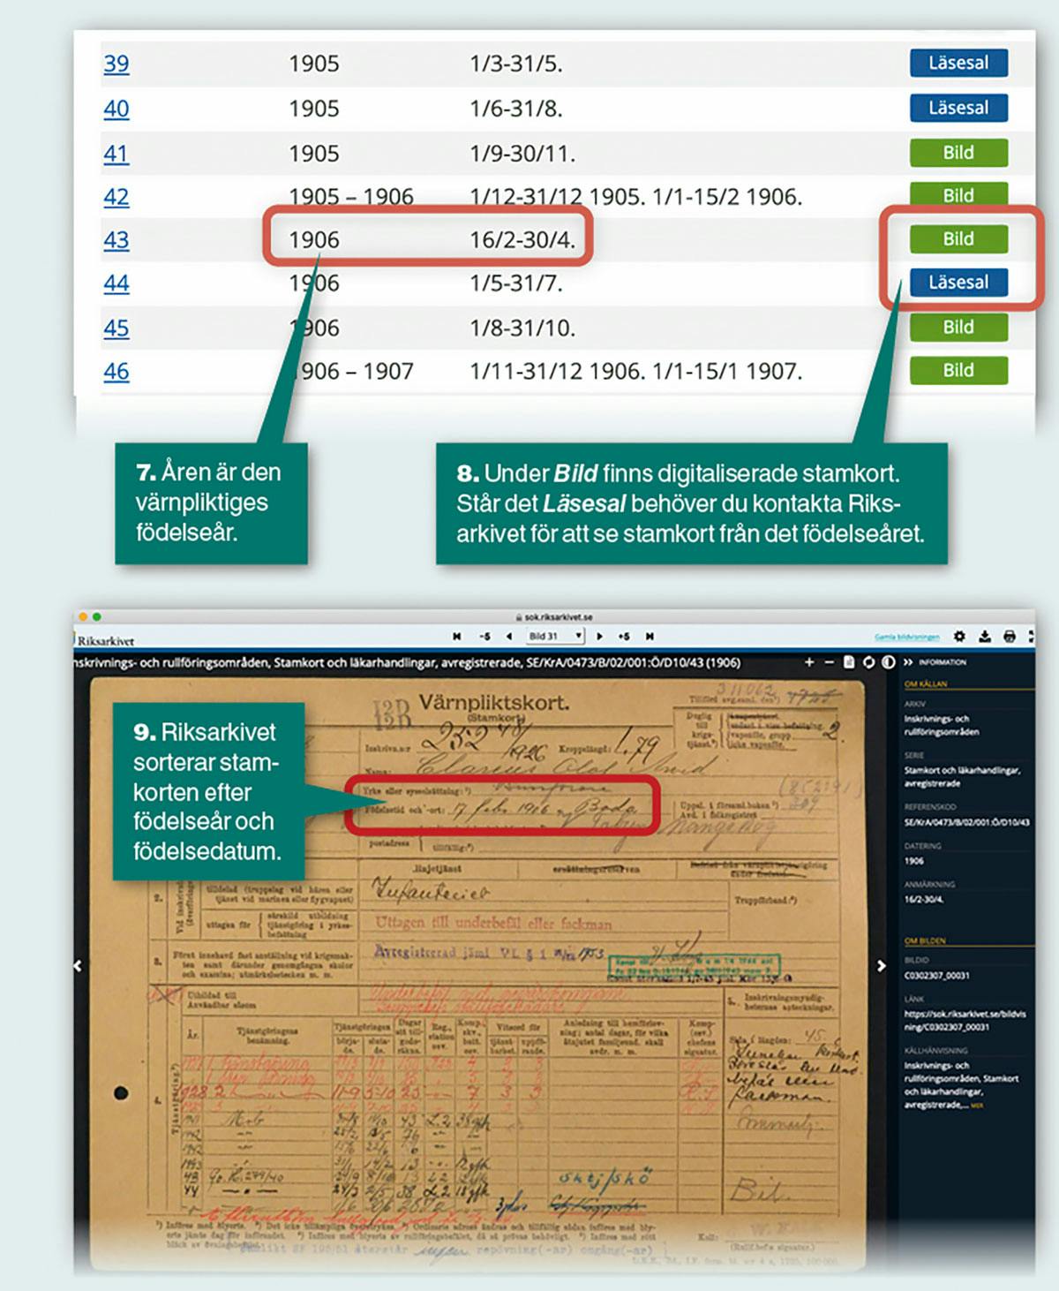Open volume 41 link
The height and width of the screenshot is (1291, 1059).
click(116, 154)
